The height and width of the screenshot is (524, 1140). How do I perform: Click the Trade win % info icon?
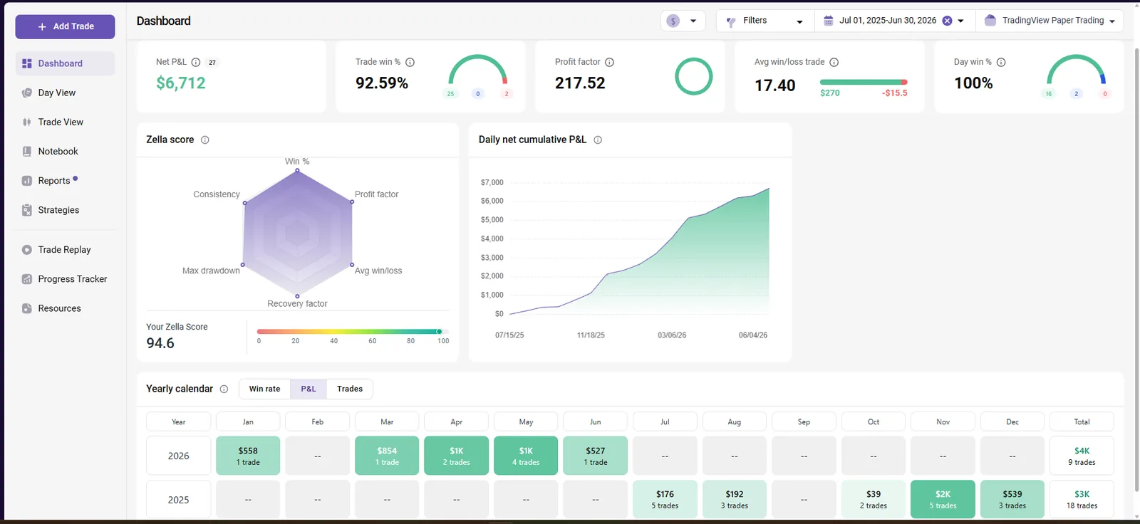(x=410, y=62)
